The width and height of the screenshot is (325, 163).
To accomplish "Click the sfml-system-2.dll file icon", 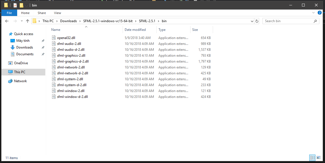I will 54,79.
